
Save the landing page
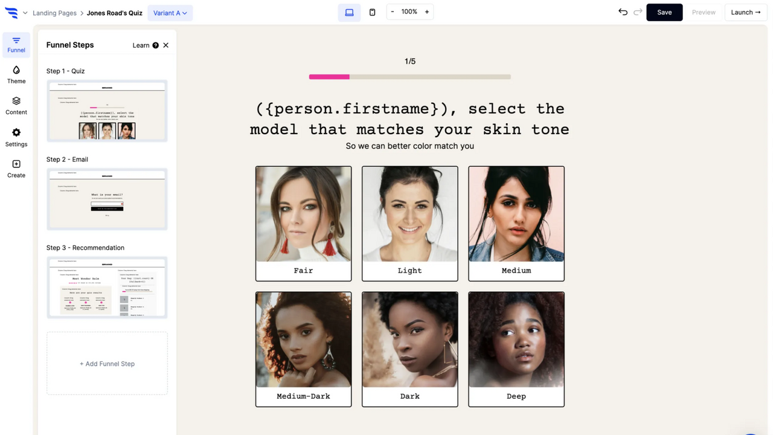pyautogui.click(x=664, y=12)
